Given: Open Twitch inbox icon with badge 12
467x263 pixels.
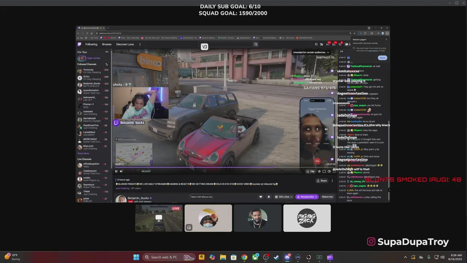Looking at the screenshot, I should click(x=333, y=44).
